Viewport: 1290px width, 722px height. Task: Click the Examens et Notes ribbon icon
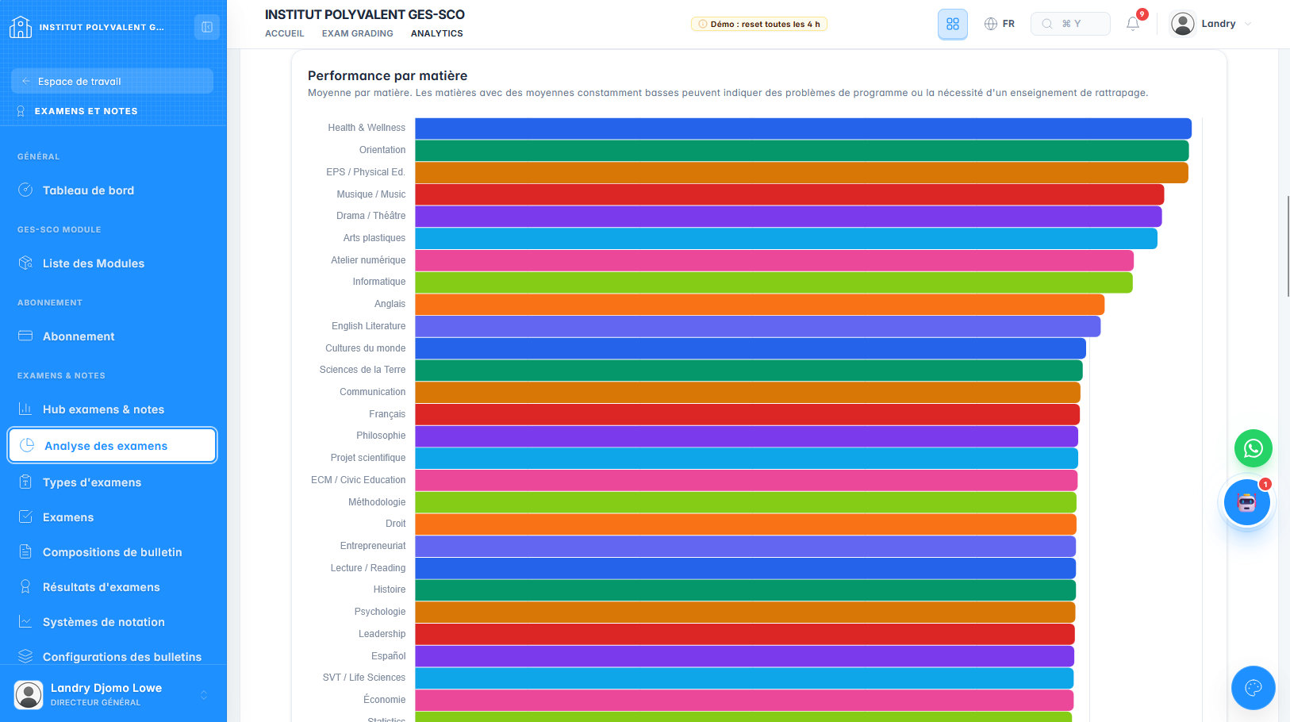[21, 111]
